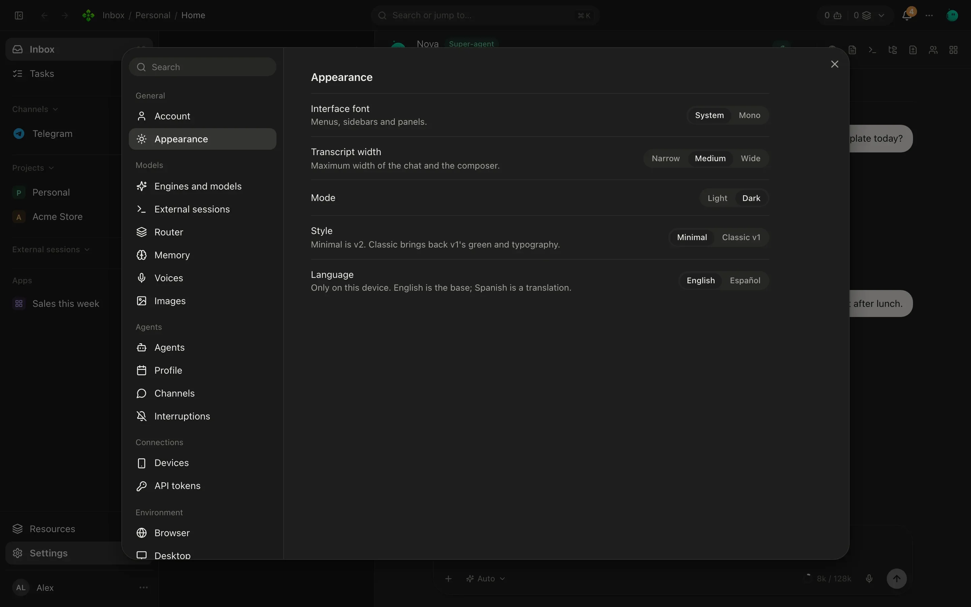Open the people icon in chat toolbar
The width and height of the screenshot is (971, 607).
[x=933, y=50]
